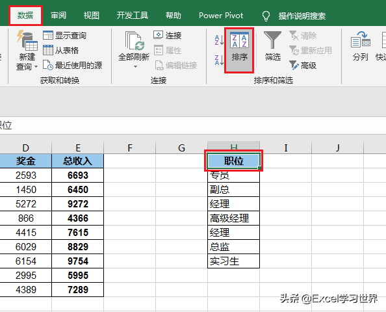Select the cell containing 5995

(x=78, y=276)
